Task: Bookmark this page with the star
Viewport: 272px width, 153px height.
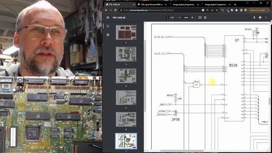Action: [217, 10]
